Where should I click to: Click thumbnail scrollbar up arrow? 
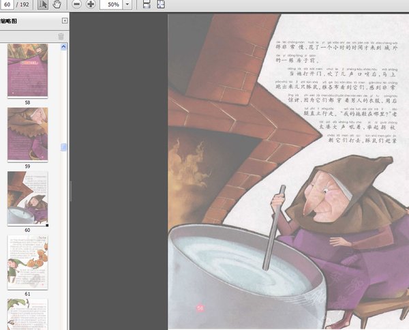[63, 47]
